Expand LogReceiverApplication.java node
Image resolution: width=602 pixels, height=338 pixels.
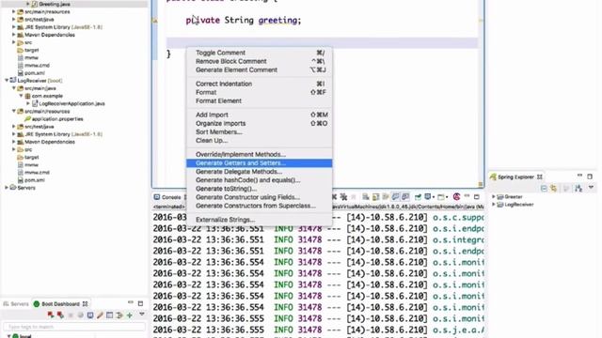click(x=28, y=103)
